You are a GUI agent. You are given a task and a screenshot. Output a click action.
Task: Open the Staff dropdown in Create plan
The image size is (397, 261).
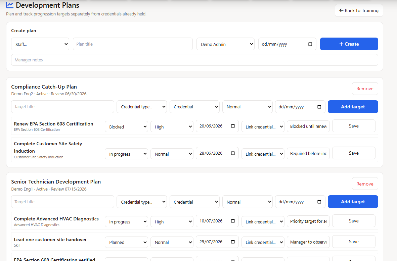[x=40, y=44]
